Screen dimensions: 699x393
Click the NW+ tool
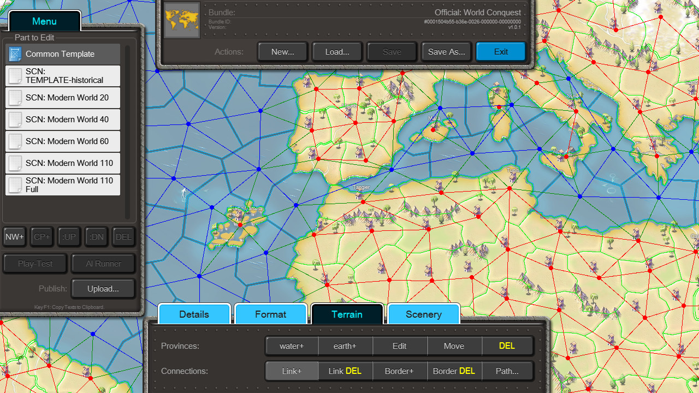coord(14,236)
